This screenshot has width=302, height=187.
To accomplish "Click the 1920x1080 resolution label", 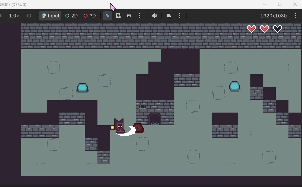I will pyautogui.click(x=274, y=16).
